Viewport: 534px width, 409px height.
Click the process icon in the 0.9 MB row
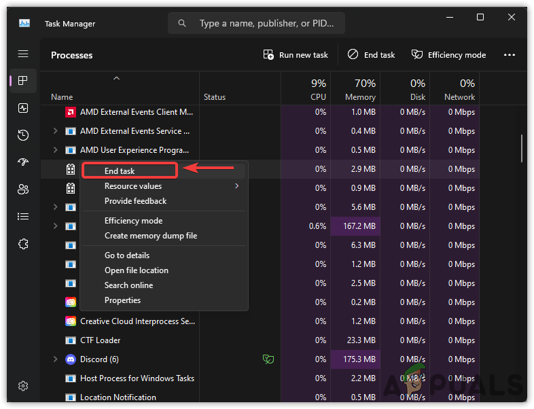click(71, 188)
